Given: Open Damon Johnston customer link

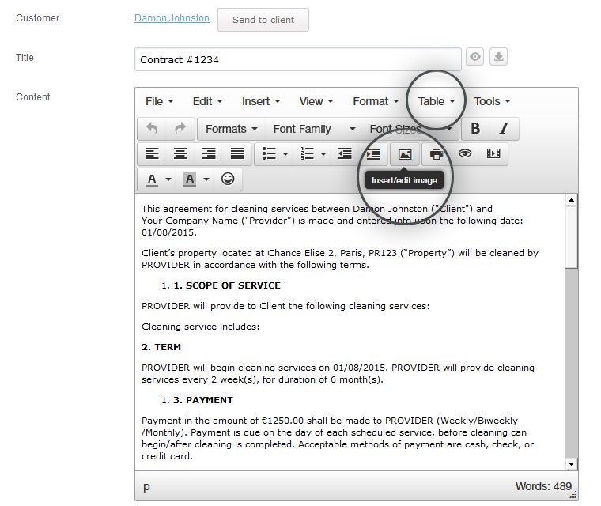Looking at the screenshot, I should coord(172,18).
